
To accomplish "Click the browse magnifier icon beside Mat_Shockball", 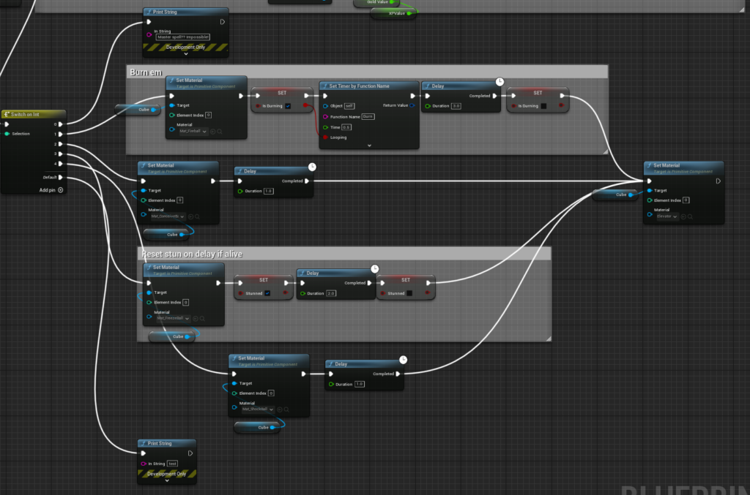I will pos(286,409).
